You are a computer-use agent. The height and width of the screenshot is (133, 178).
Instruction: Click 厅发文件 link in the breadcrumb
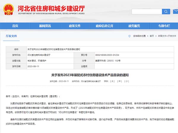tap(172, 36)
